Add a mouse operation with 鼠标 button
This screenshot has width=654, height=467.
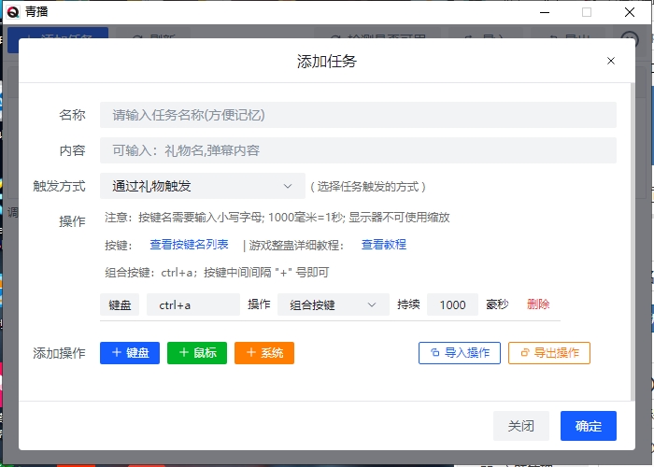(x=196, y=353)
